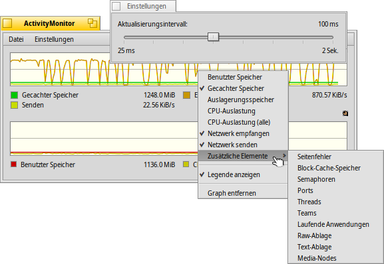Select Block-Cache-Speicher from the submenu
The image size is (384, 264).
(x=335, y=168)
